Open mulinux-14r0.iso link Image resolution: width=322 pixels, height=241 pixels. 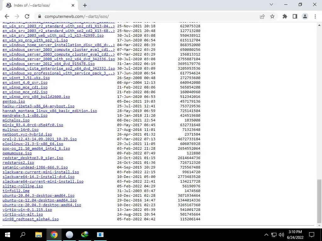pos(20,130)
